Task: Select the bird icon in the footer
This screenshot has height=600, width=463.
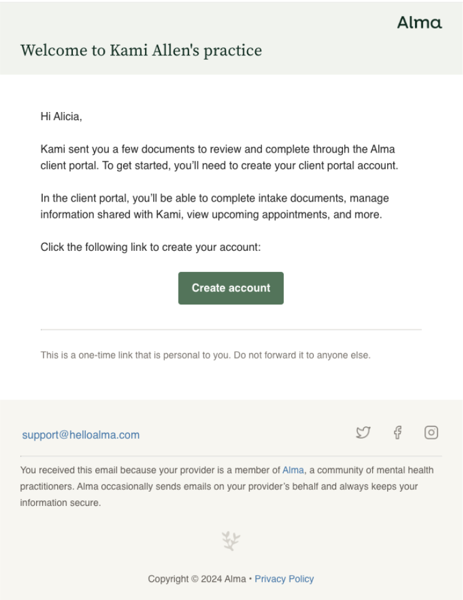Action: [363, 432]
